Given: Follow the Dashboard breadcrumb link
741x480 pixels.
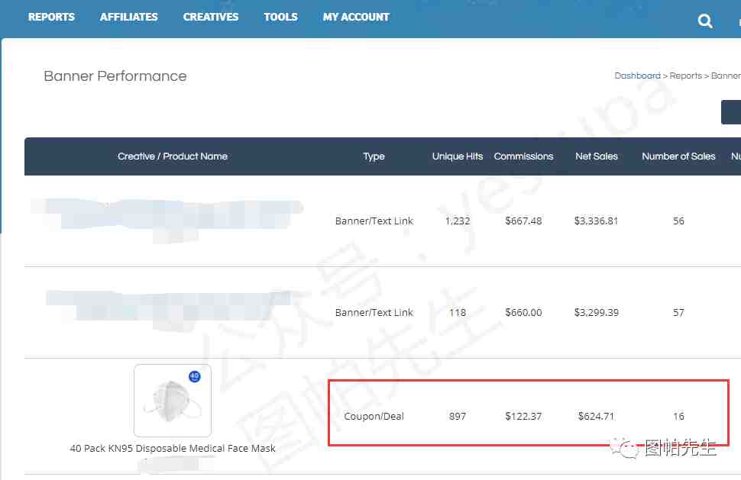Looking at the screenshot, I should click(637, 76).
